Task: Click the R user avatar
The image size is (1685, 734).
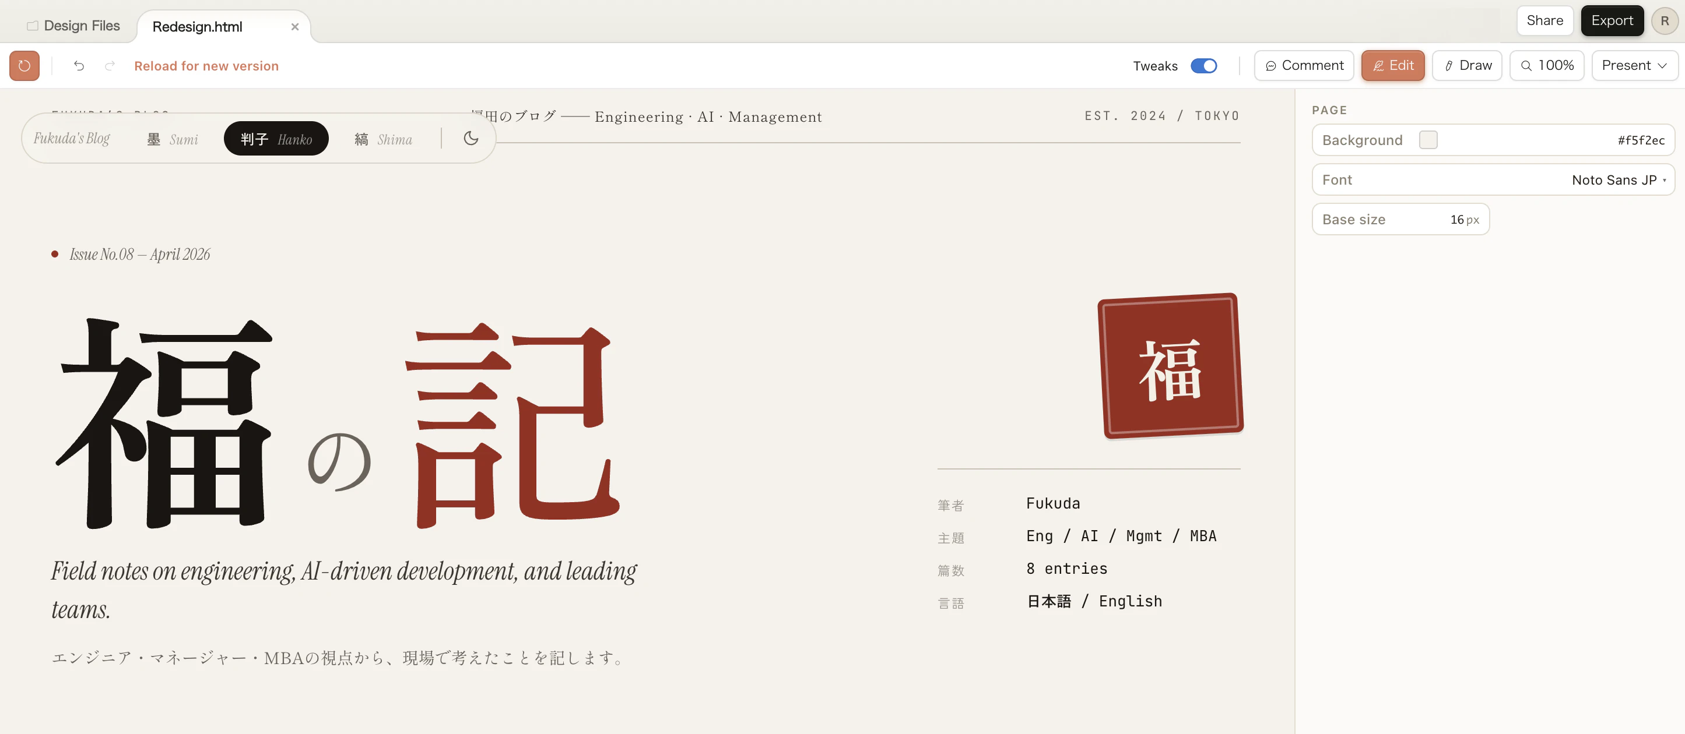Action: (x=1664, y=21)
